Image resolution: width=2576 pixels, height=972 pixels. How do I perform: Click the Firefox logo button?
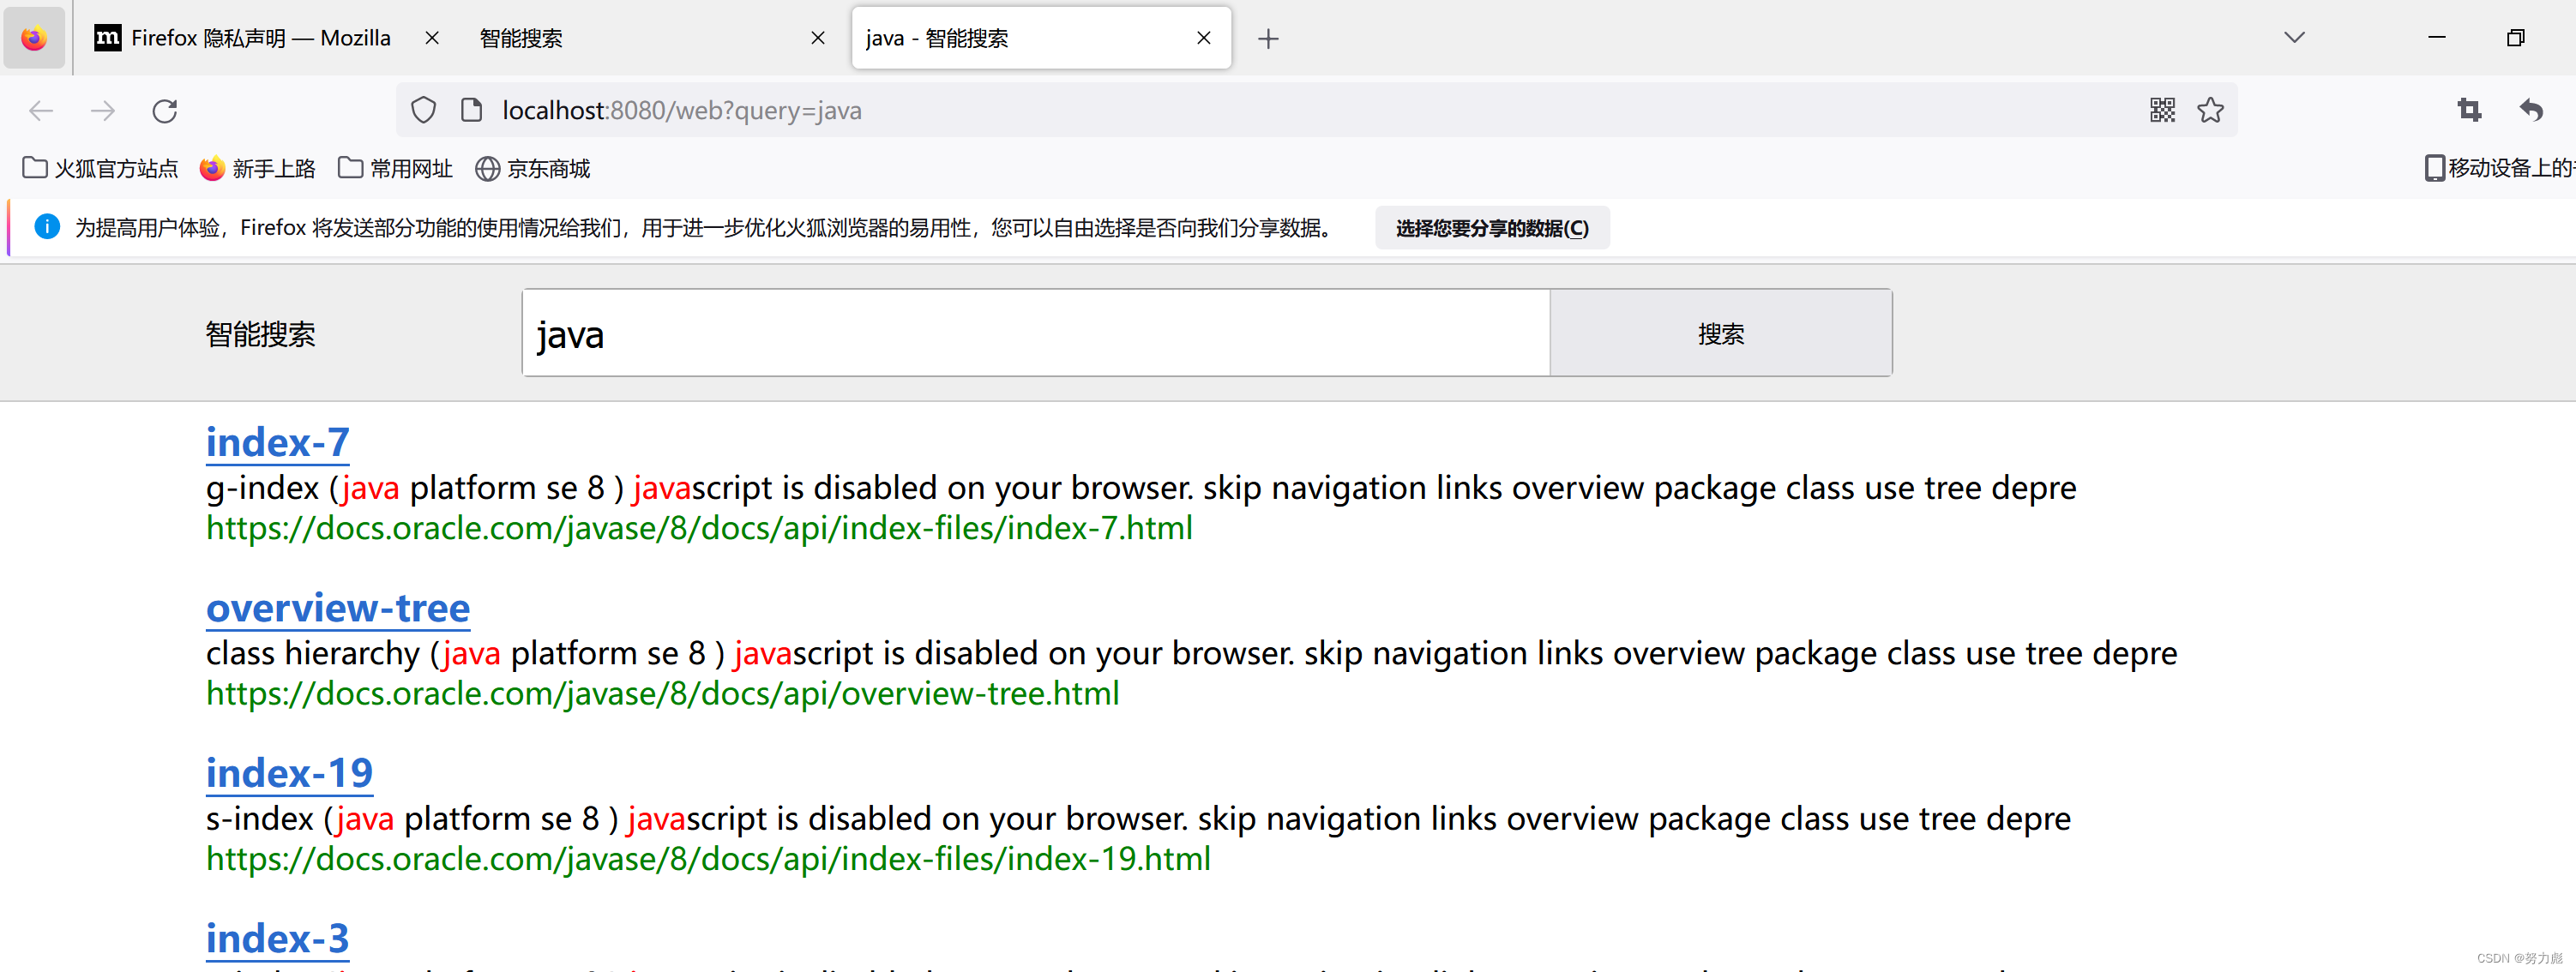[x=34, y=38]
